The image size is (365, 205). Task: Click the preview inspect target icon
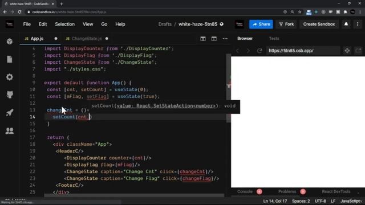tap(347, 51)
